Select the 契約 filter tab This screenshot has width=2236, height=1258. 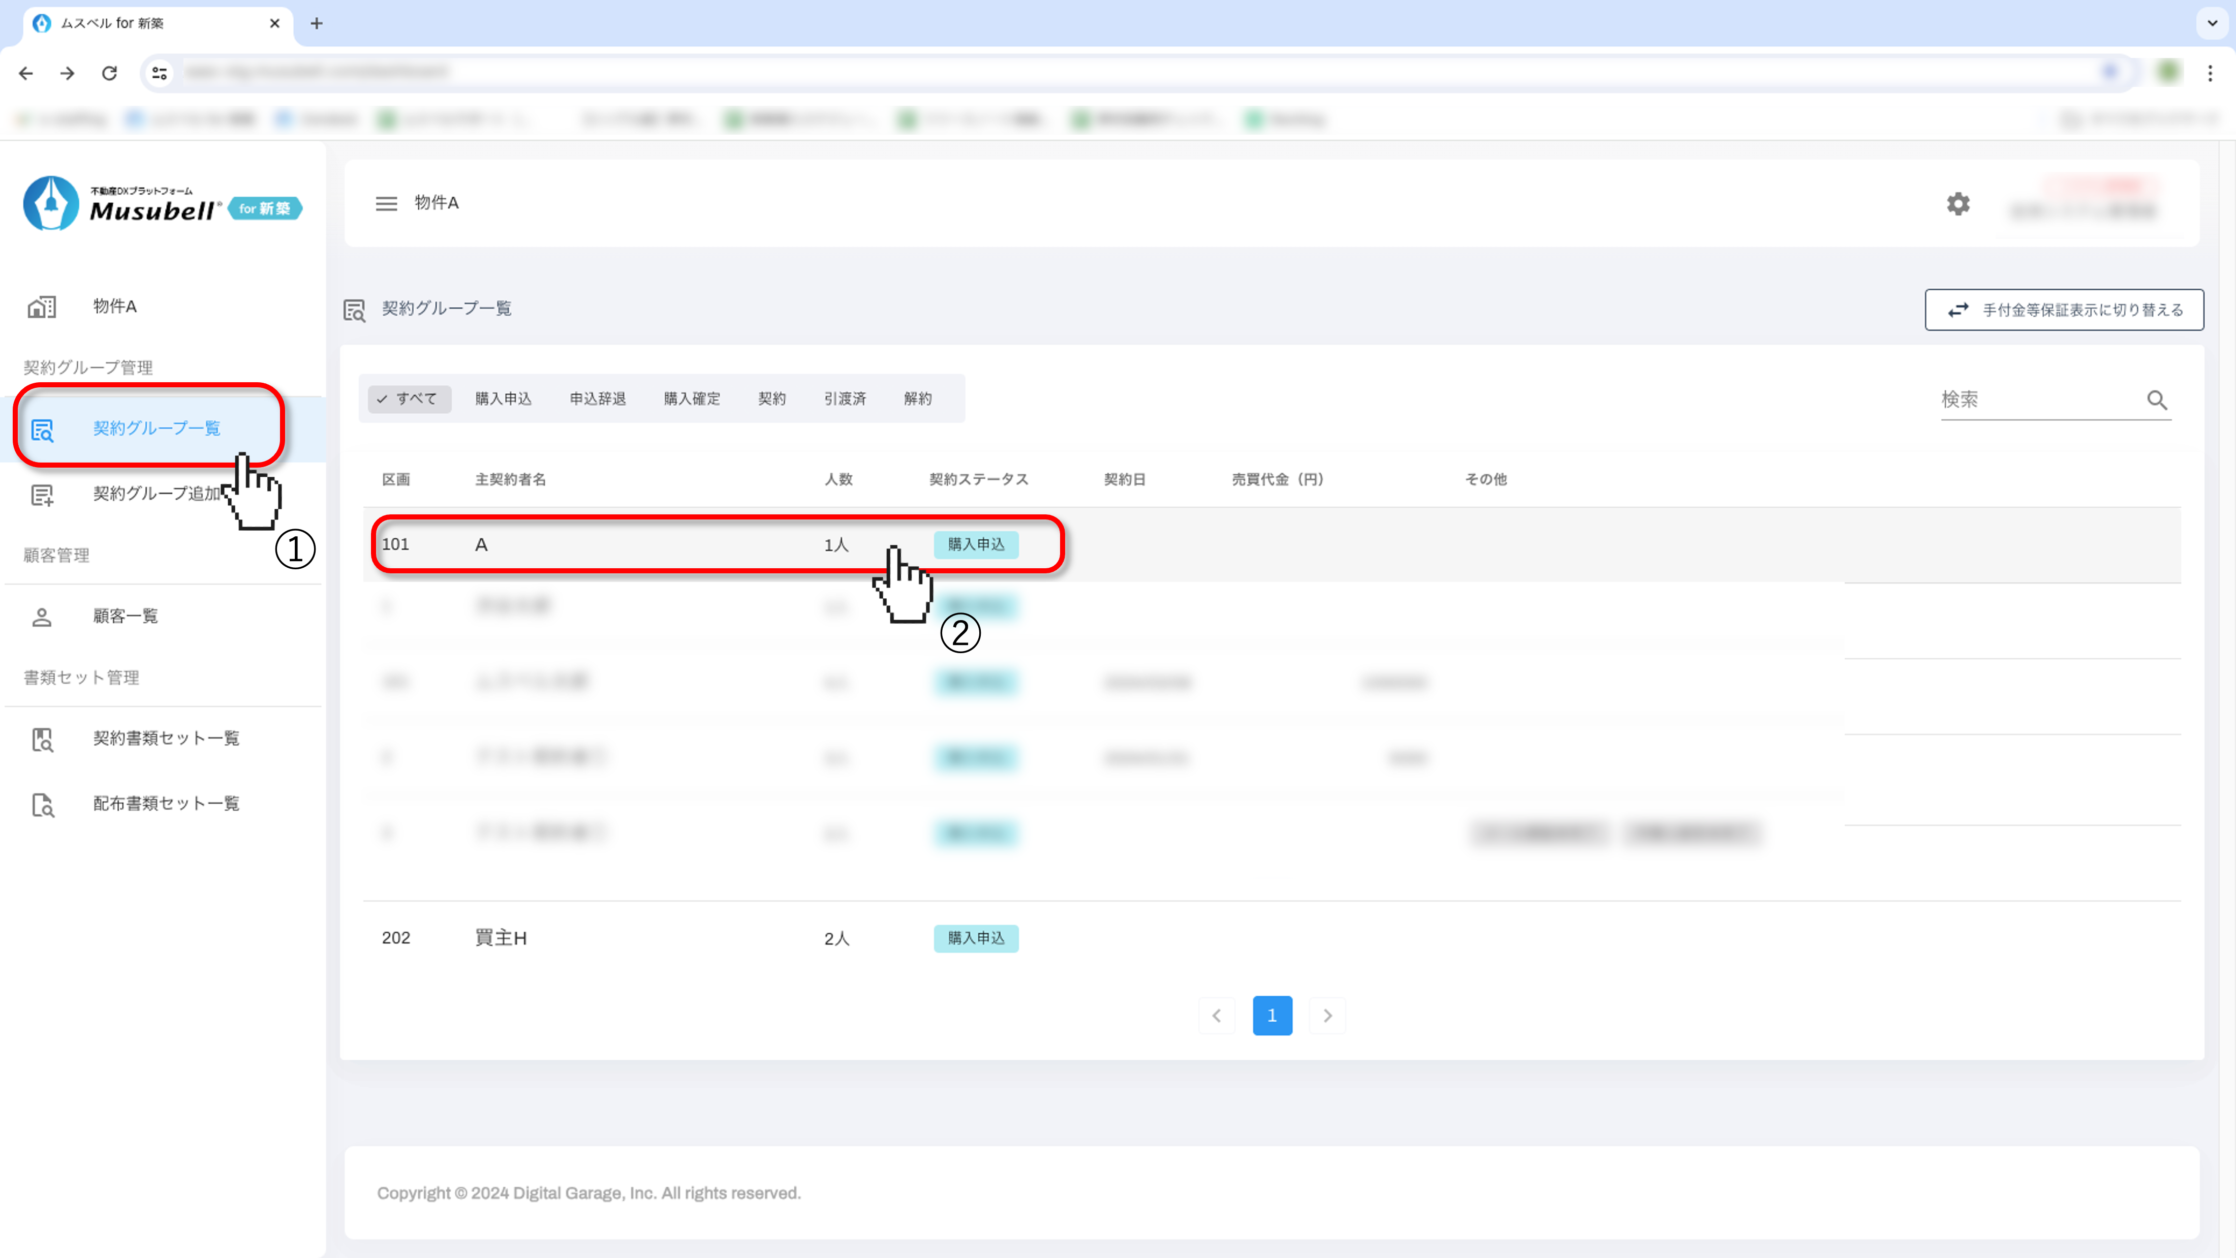point(771,398)
